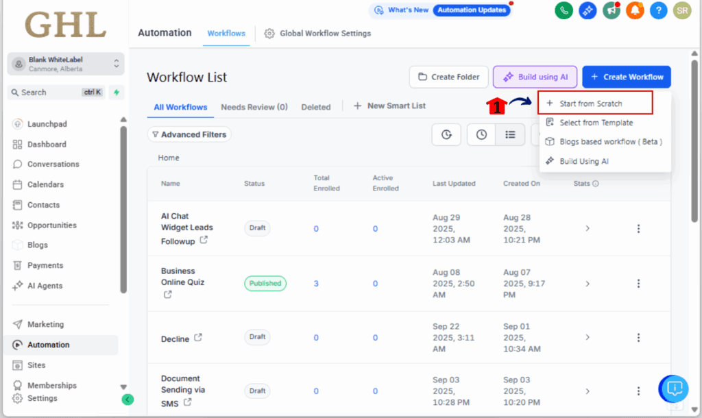The width and height of the screenshot is (702, 418).
Task: Click Total Enrolled count 3 for Business Online Quiz
Action: point(316,284)
